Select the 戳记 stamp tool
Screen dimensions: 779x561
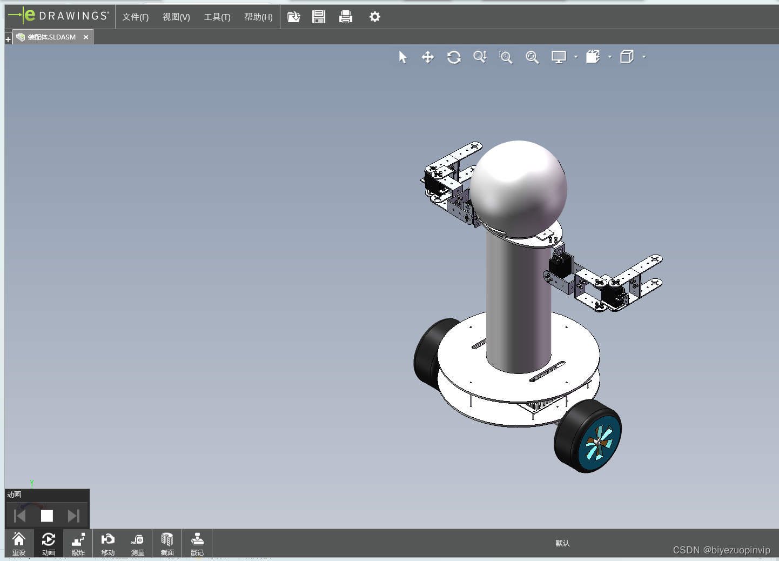[x=197, y=544]
